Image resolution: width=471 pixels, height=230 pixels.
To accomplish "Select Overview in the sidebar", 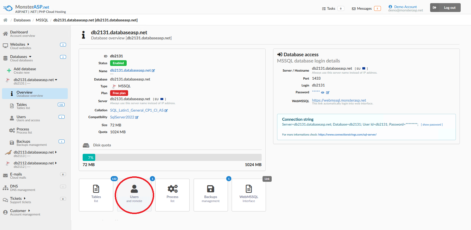I will [35, 94].
